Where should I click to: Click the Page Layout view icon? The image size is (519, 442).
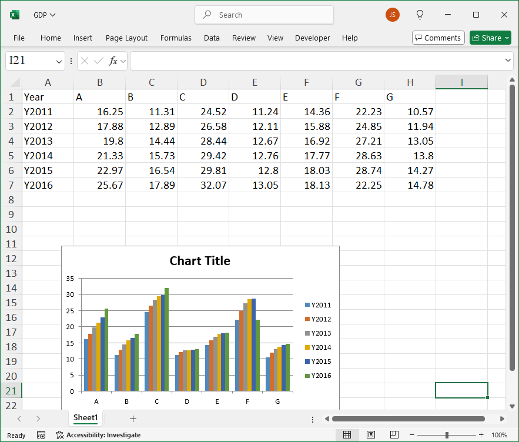coord(370,435)
